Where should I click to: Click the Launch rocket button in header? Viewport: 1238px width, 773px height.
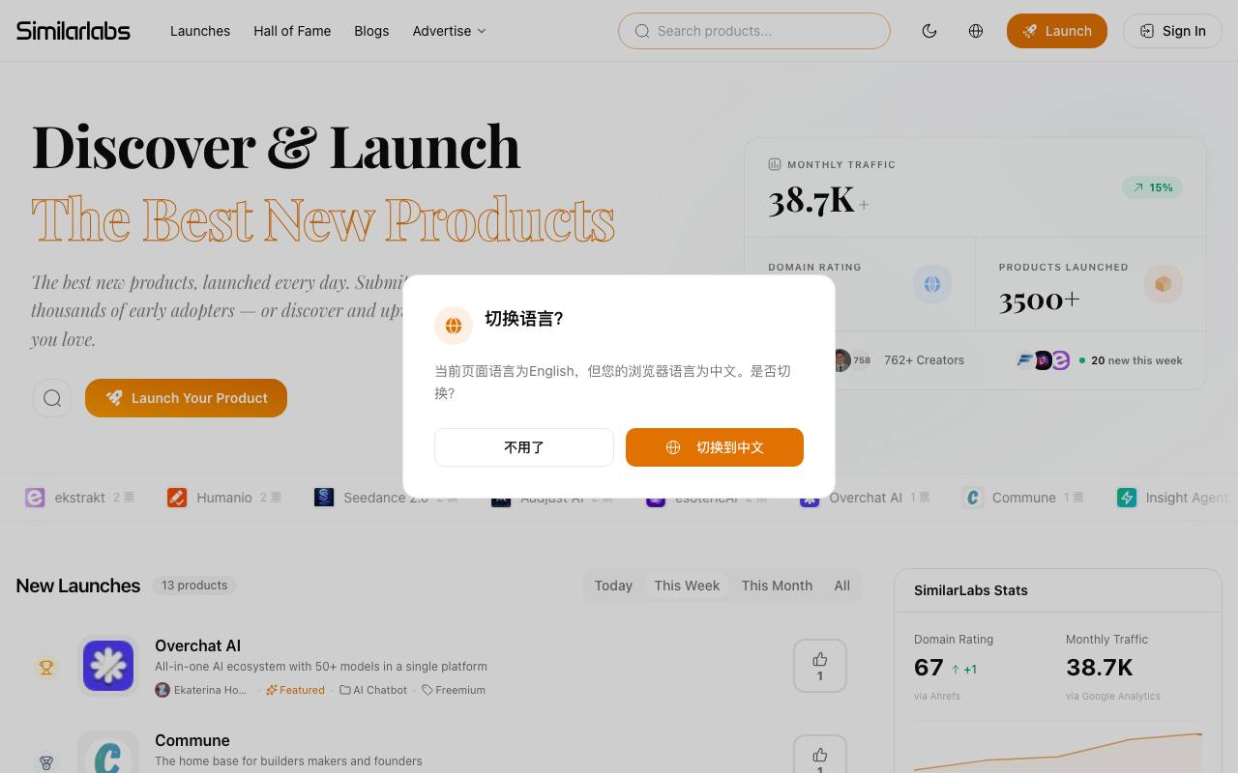click(x=1057, y=31)
